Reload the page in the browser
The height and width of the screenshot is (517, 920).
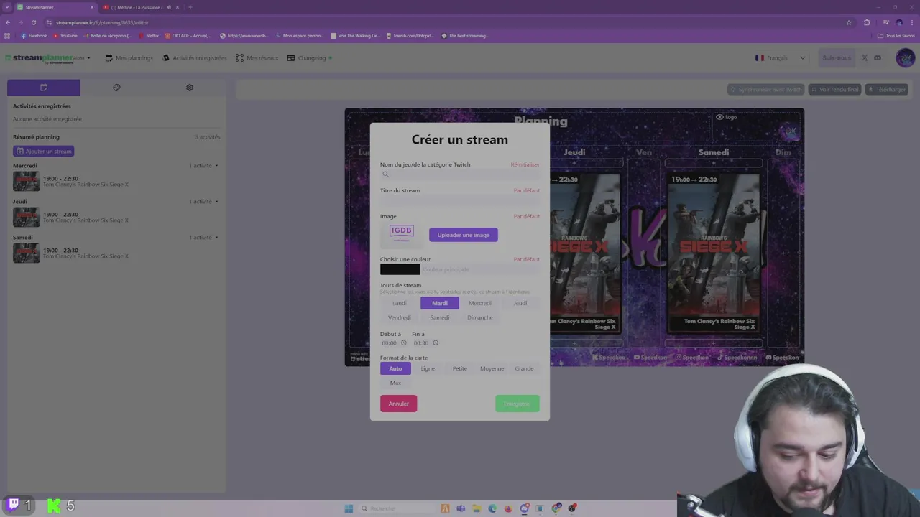pyautogui.click(x=33, y=22)
